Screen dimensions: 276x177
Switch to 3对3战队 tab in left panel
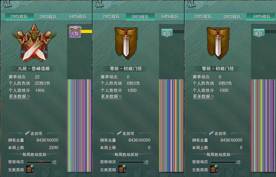[x=48, y=17]
